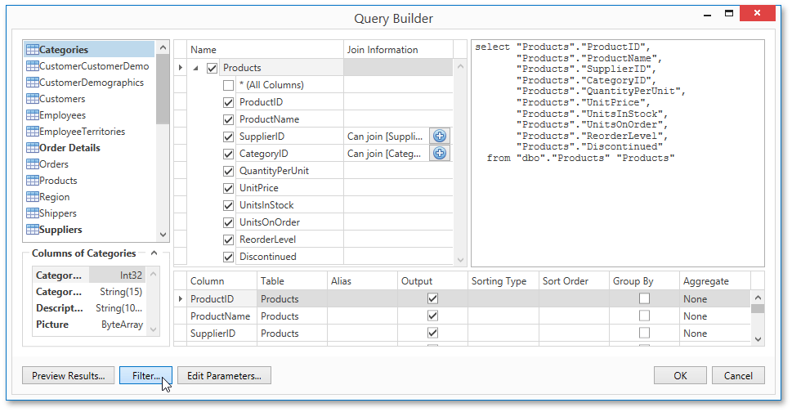Toggle the Products table checkbox

pos(213,68)
